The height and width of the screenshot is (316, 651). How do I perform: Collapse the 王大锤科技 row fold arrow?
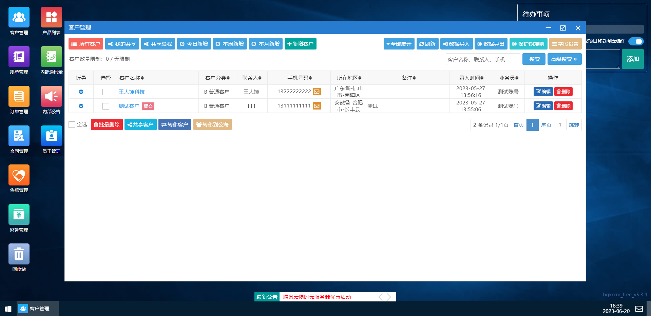(x=81, y=92)
